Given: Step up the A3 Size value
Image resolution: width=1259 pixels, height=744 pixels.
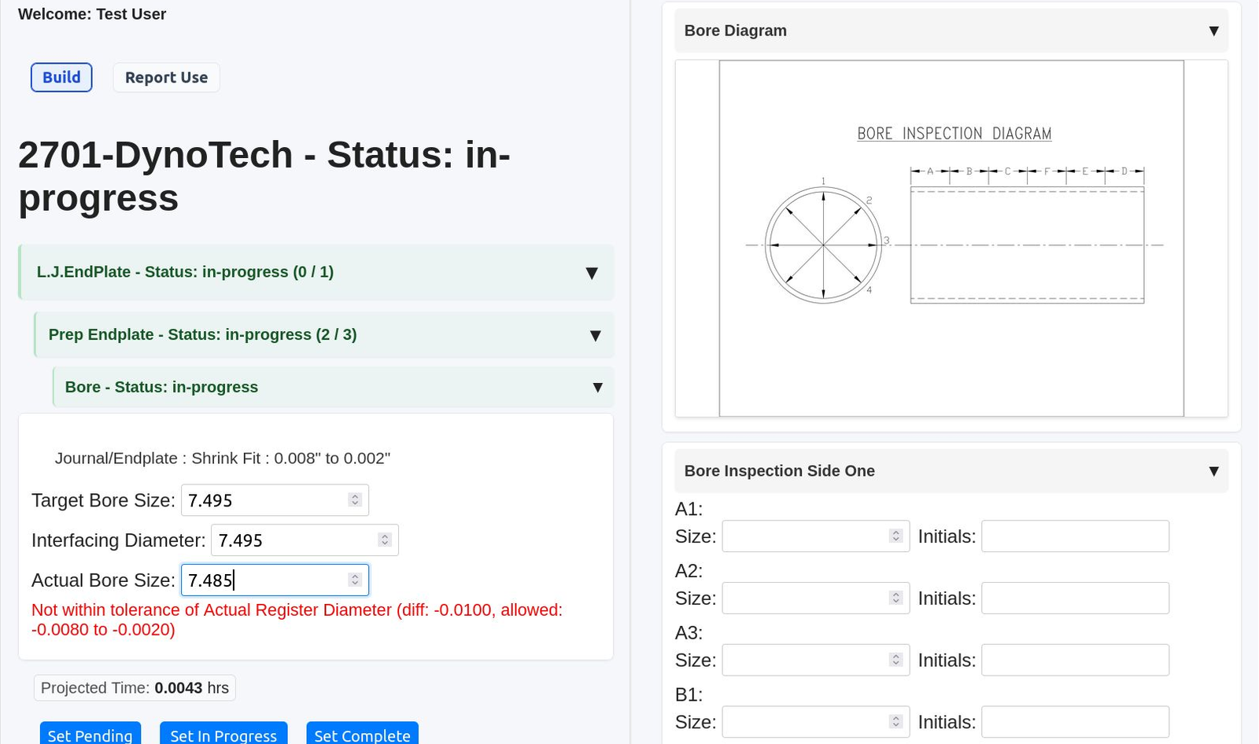Looking at the screenshot, I should [x=895, y=656].
